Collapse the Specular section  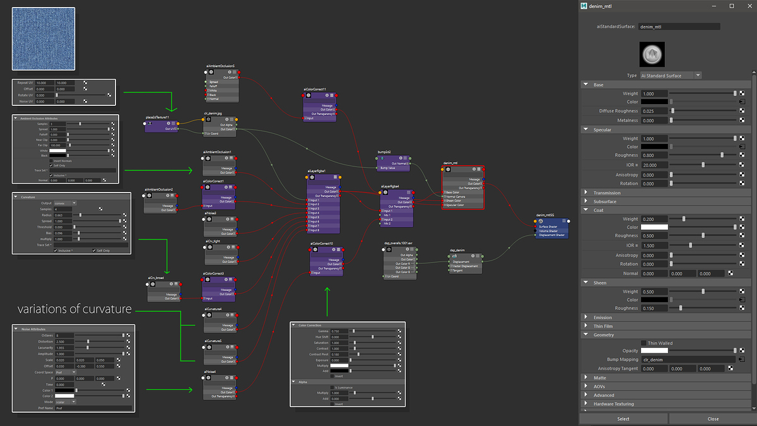pyautogui.click(x=586, y=129)
